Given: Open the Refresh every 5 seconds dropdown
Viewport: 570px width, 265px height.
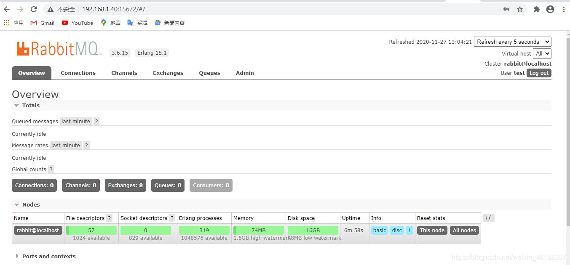Looking at the screenshot, I should [513, 42].
